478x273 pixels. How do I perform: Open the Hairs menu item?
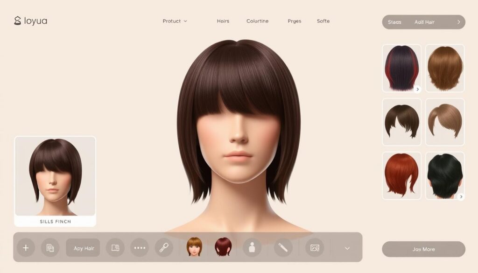[x=223, y=21]
